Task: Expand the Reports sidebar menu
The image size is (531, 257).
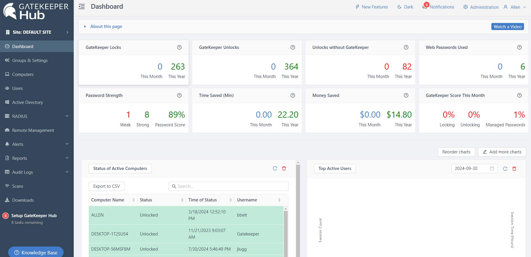Action: (x=37, y=158)
